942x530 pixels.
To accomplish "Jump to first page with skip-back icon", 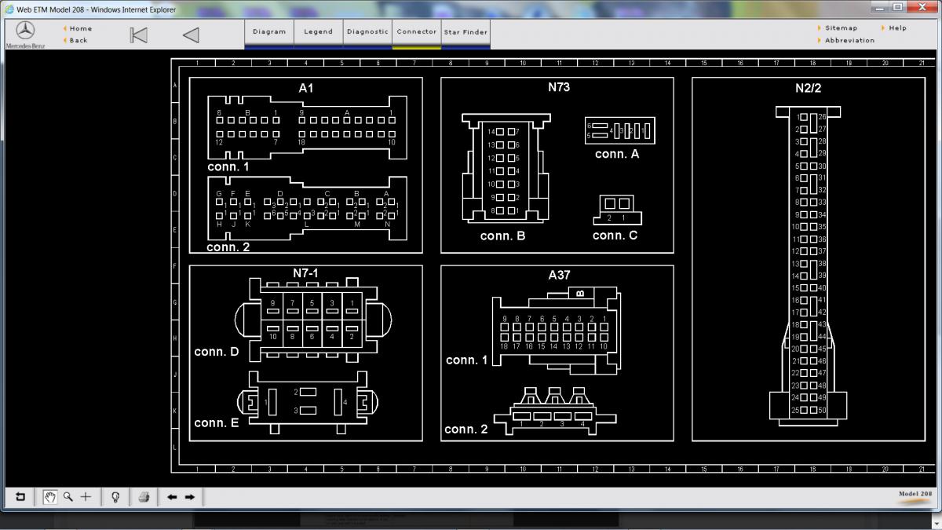I will [138, 35].
